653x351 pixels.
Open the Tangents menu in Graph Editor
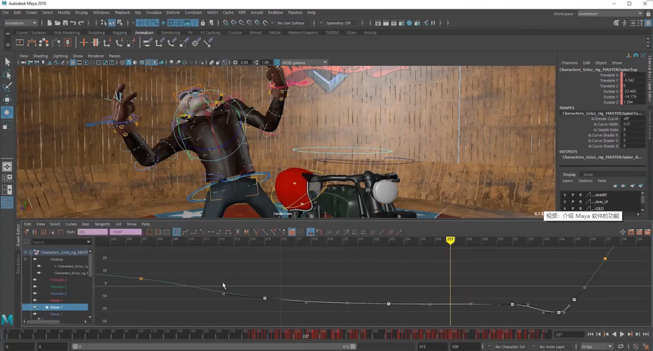click(102, 224)
